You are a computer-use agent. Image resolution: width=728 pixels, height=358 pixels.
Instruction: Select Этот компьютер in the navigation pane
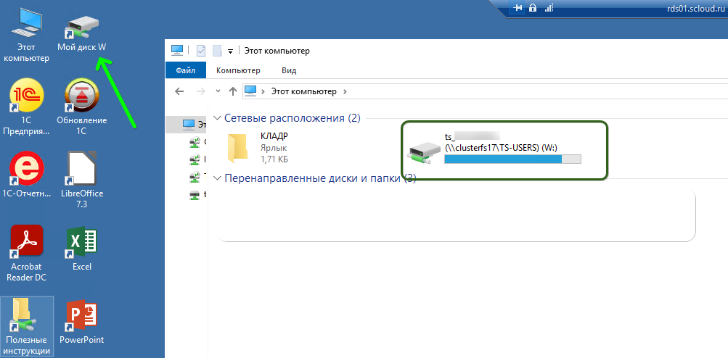point(187,124)
